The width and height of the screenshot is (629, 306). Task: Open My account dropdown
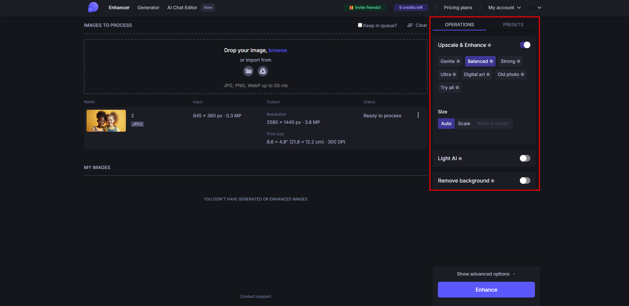(x=504, y=8)
